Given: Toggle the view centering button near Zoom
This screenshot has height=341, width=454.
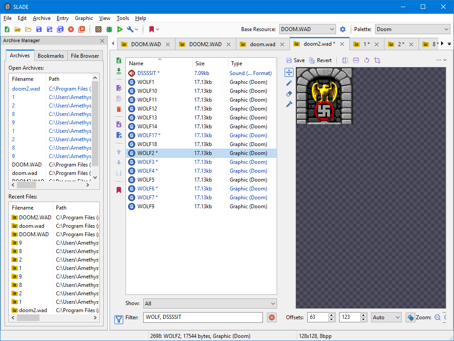Looking at the screenshot, I should coord(410,317).
